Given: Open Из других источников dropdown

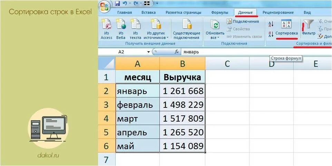Looking at the screenshot, I should pyautogui.click(x=156, y=29).
